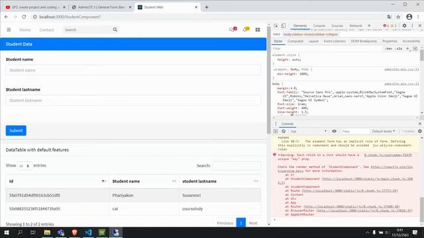The image size is (424, 238).
Task: Open Visual Studio Code from the taskbar
Action: tap(88, 232)
